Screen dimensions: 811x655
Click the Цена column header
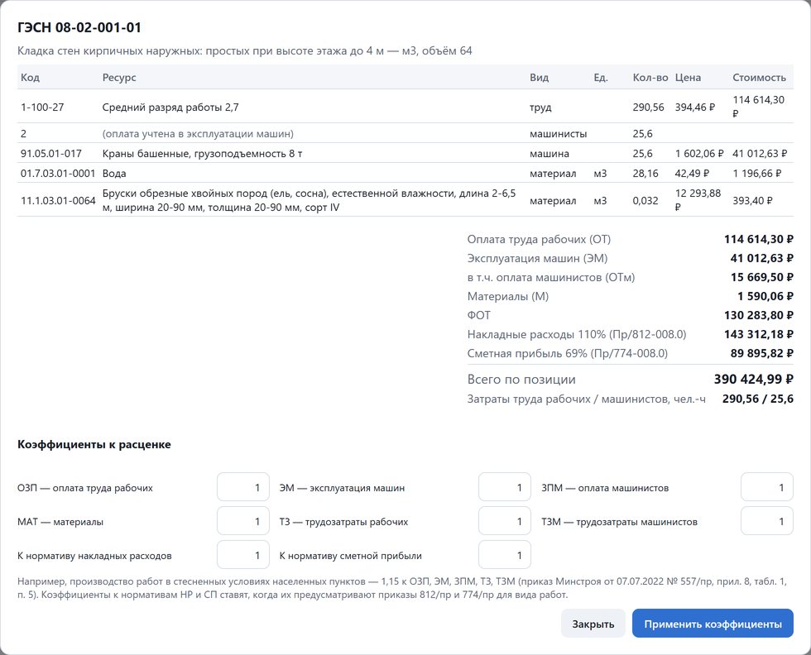click(x=688, y=78)
